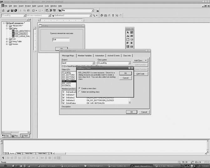The image size is (210, 168).
Task: Click the Build icon on Build MiniBar
Action: point(105,15)
